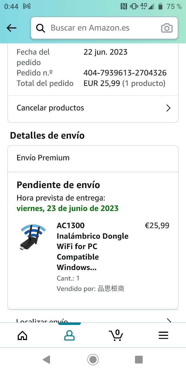The height and width of the screenshot is (372, 186).
Task: Open the hamburger menu icon
Action: [x=163, y=336]
